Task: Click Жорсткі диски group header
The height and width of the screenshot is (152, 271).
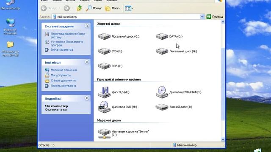Action: 108,24
